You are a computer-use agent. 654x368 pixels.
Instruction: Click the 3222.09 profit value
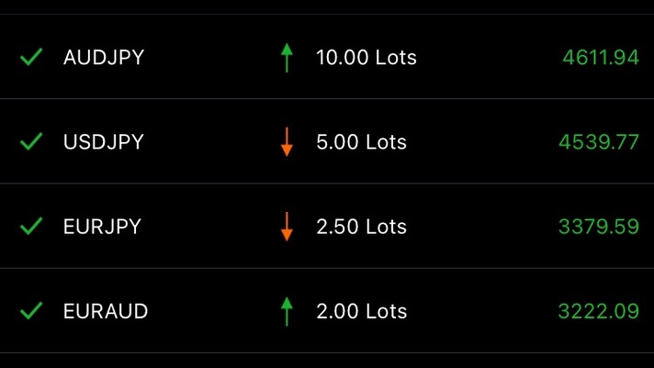point(598,311)
